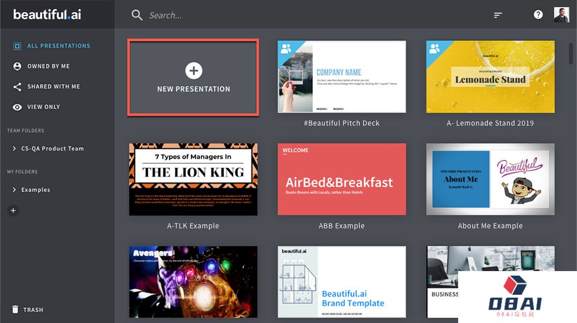Click the 'About Me Example' title
The height and width of the screenshot is (323, 577).
pos(490,226)
